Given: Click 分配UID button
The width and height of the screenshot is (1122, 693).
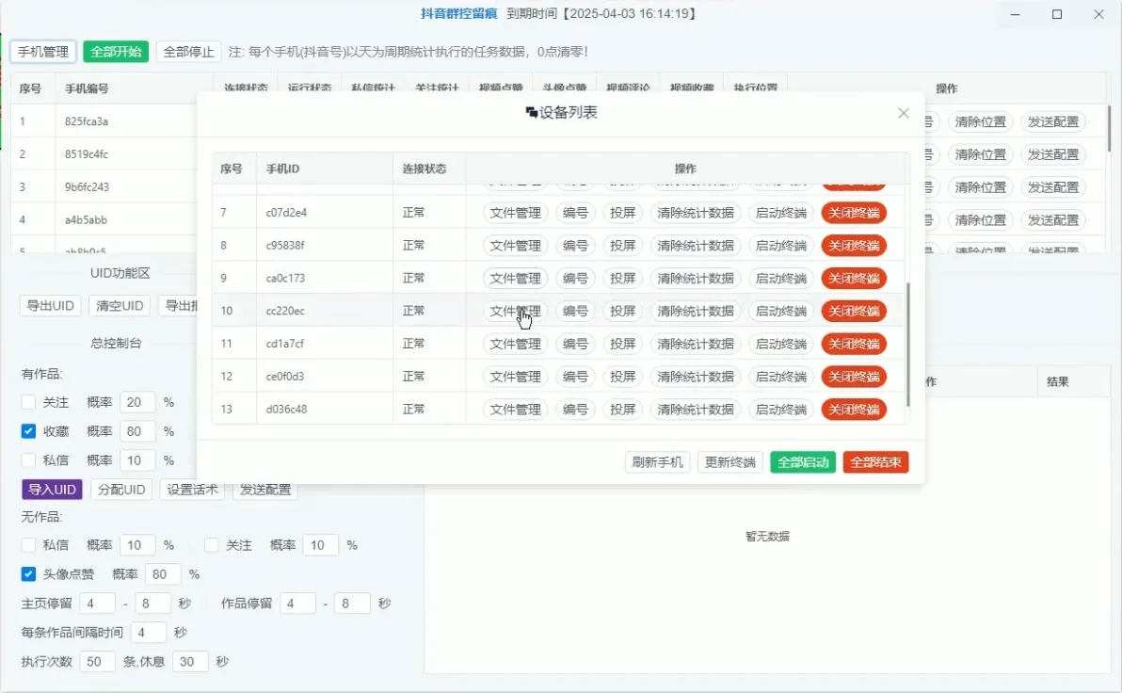Looking at the screenshot, I should coord(120,490).
